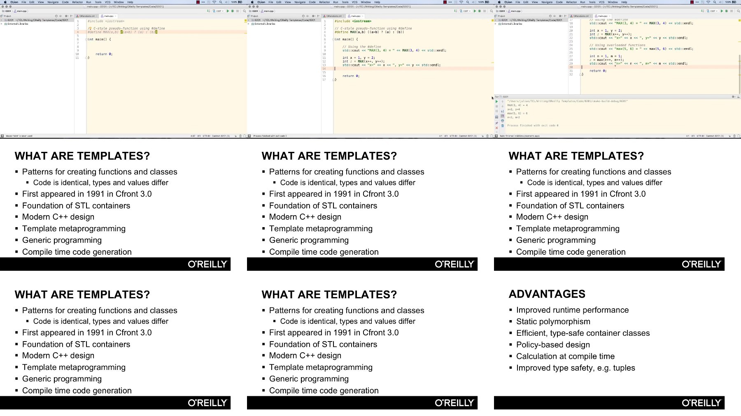Open Refactor menu in left CLion frame

[77, 2]
